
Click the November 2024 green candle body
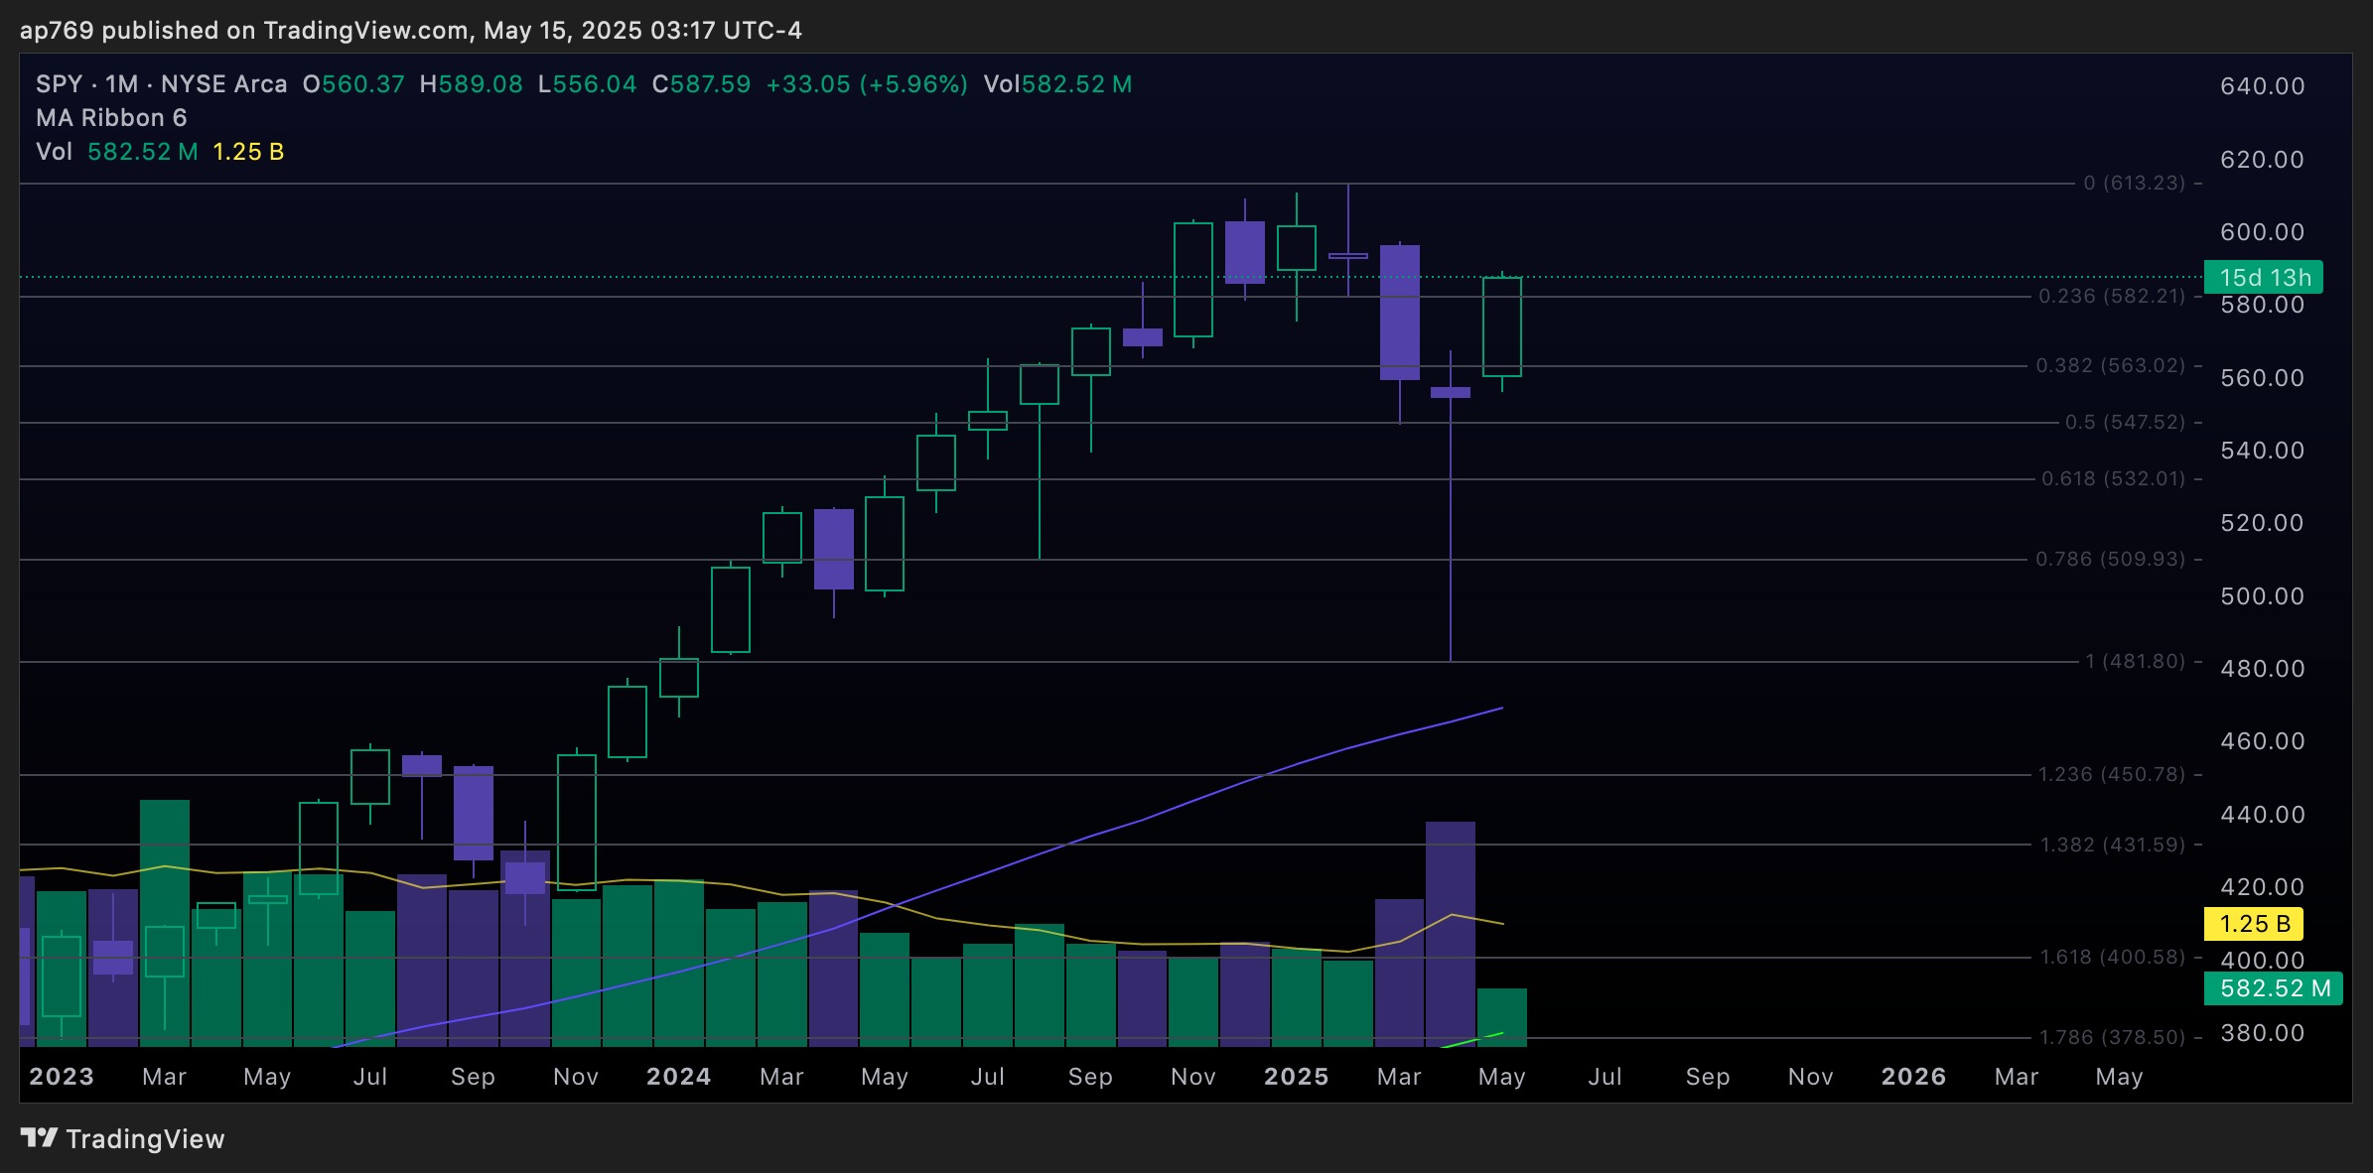tap(1193, 280)
